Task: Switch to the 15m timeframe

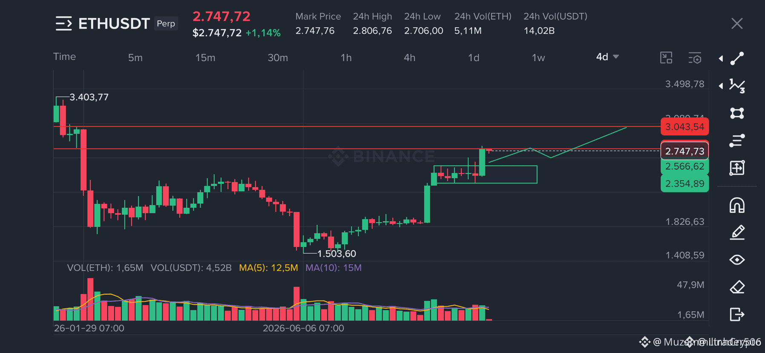Action: [x=205, y=58]
